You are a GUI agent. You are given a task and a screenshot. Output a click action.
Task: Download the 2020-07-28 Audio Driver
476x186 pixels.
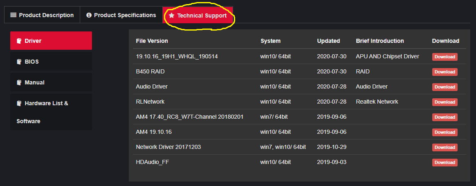pos(445,87)
